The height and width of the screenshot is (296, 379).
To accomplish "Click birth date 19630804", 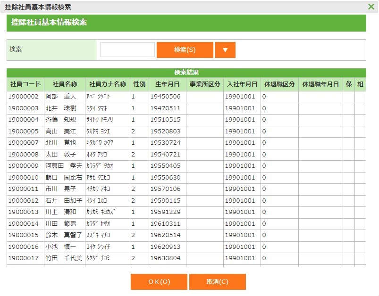I will [x=166, y=258].
